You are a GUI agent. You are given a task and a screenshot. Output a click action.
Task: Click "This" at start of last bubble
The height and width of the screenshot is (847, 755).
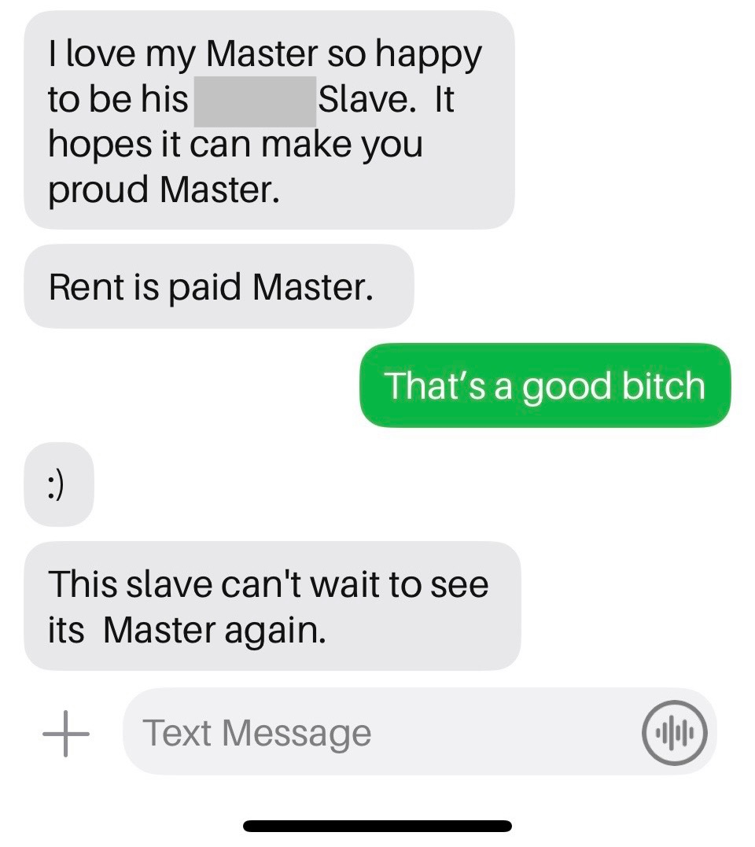83,584
